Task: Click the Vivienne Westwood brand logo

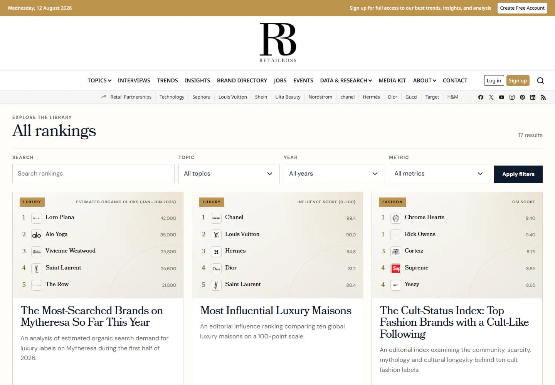Action: click(37, 252)
